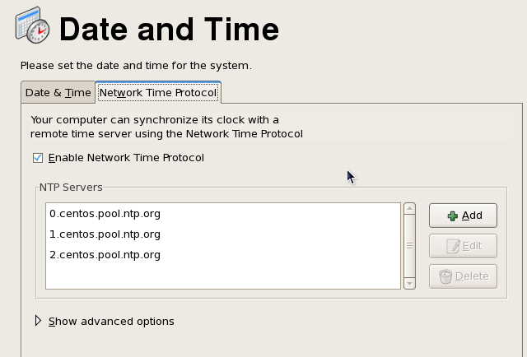
Task: Select the Network Time Protocol tab
Action: (158, 92)
